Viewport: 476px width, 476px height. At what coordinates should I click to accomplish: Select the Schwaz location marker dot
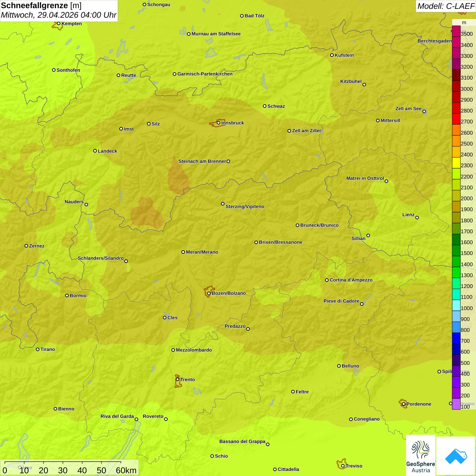click(x=265, y=106)
